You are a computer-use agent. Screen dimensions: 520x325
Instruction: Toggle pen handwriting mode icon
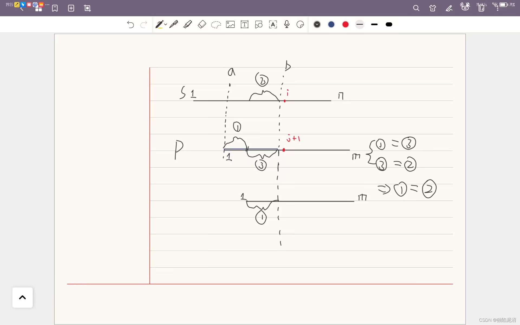point(449,8)
